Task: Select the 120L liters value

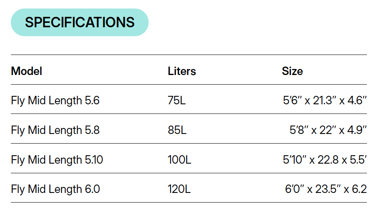Action: [x=179, y=189]
